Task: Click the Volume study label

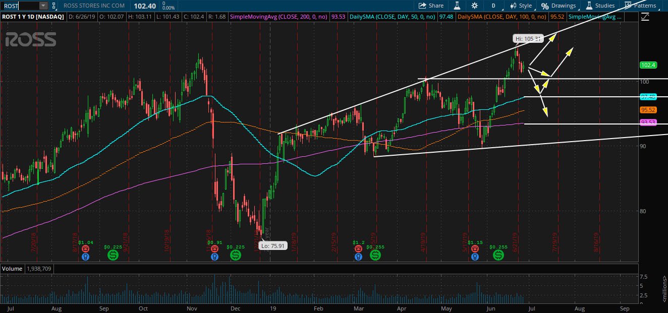Action: pyautogui.click(x=12, y=269)
